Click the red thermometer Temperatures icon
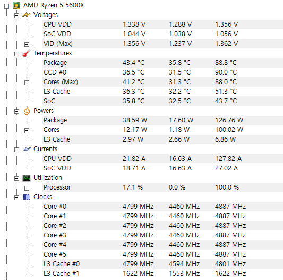Image resolution: width=283 pixels, height=280 pixels. click(x=27, y=53)
